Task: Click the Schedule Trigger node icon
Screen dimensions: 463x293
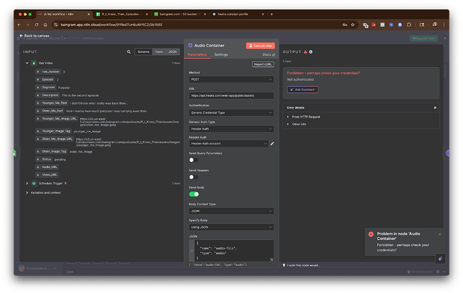Action: [x=34, y=183]
